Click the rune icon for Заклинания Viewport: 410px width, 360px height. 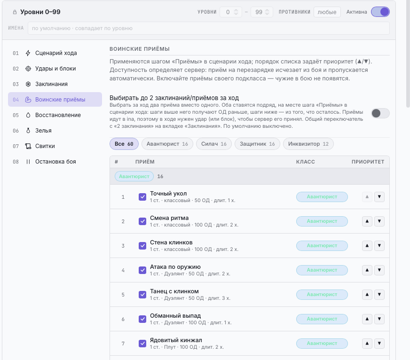pyautogui.click(x=28, y=84)
